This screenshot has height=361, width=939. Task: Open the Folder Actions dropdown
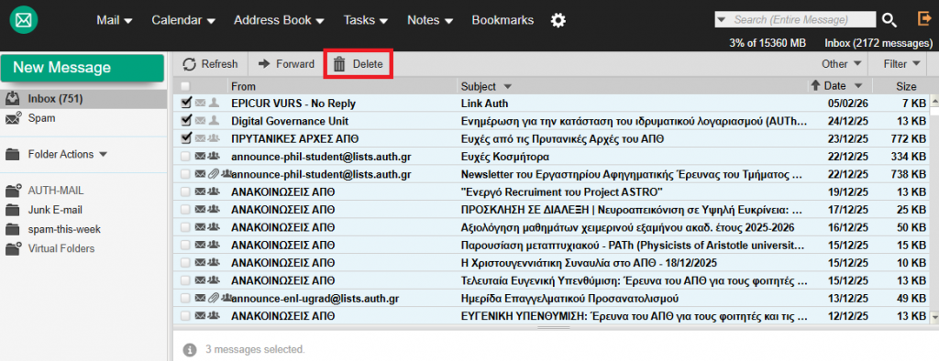(67, 155)
